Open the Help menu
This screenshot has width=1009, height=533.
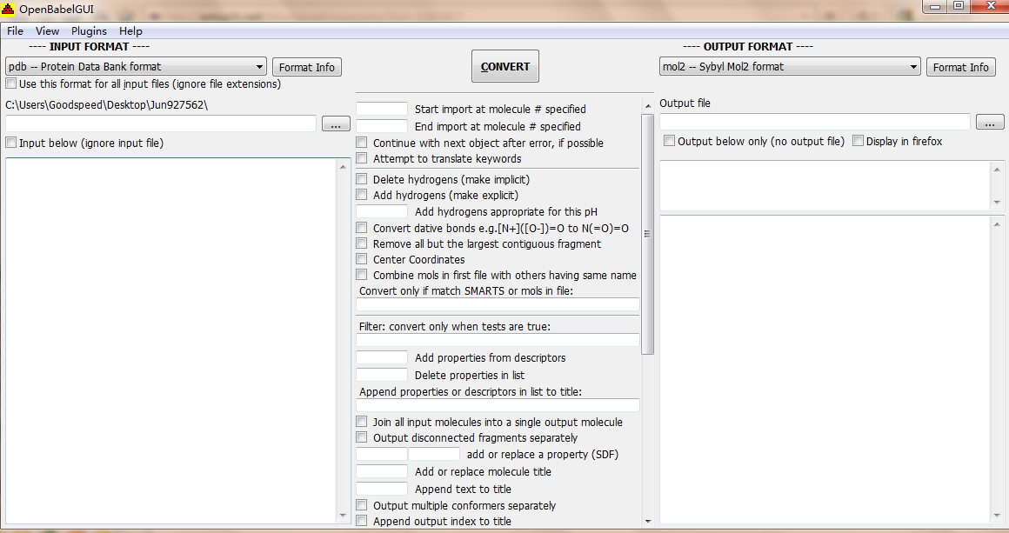(x=130, y=30)
